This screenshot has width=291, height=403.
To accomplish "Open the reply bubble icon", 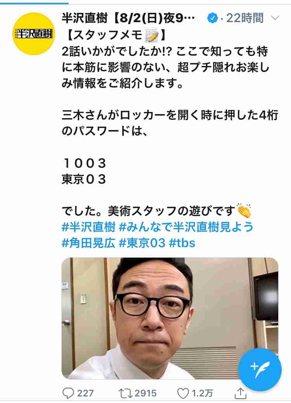I will pos(68,393).
